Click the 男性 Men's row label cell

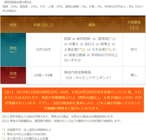click(x=13, y=50)
